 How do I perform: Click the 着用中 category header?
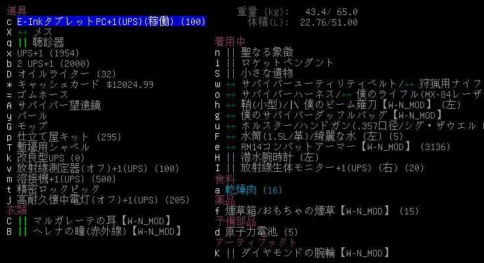(x=230, y=43)
